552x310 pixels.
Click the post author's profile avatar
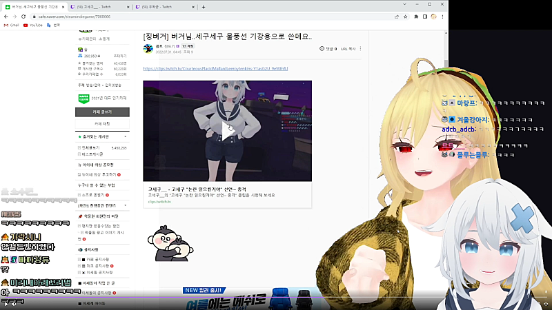pos(148,48)
